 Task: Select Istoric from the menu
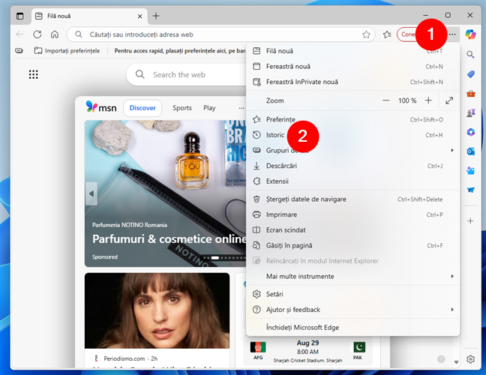point(275,135)
